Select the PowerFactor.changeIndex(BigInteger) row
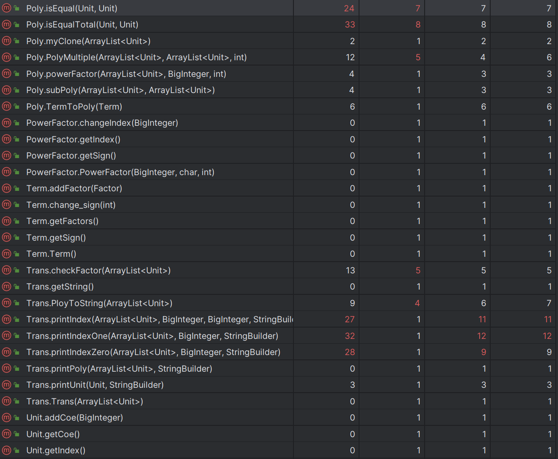558x459 pixels. (102, 123)
